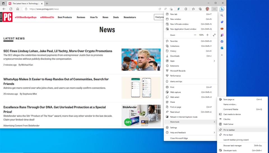Viewport: 269px width, 153px height.
Task: Select New InPrivate window
Action: pos(191,24)
